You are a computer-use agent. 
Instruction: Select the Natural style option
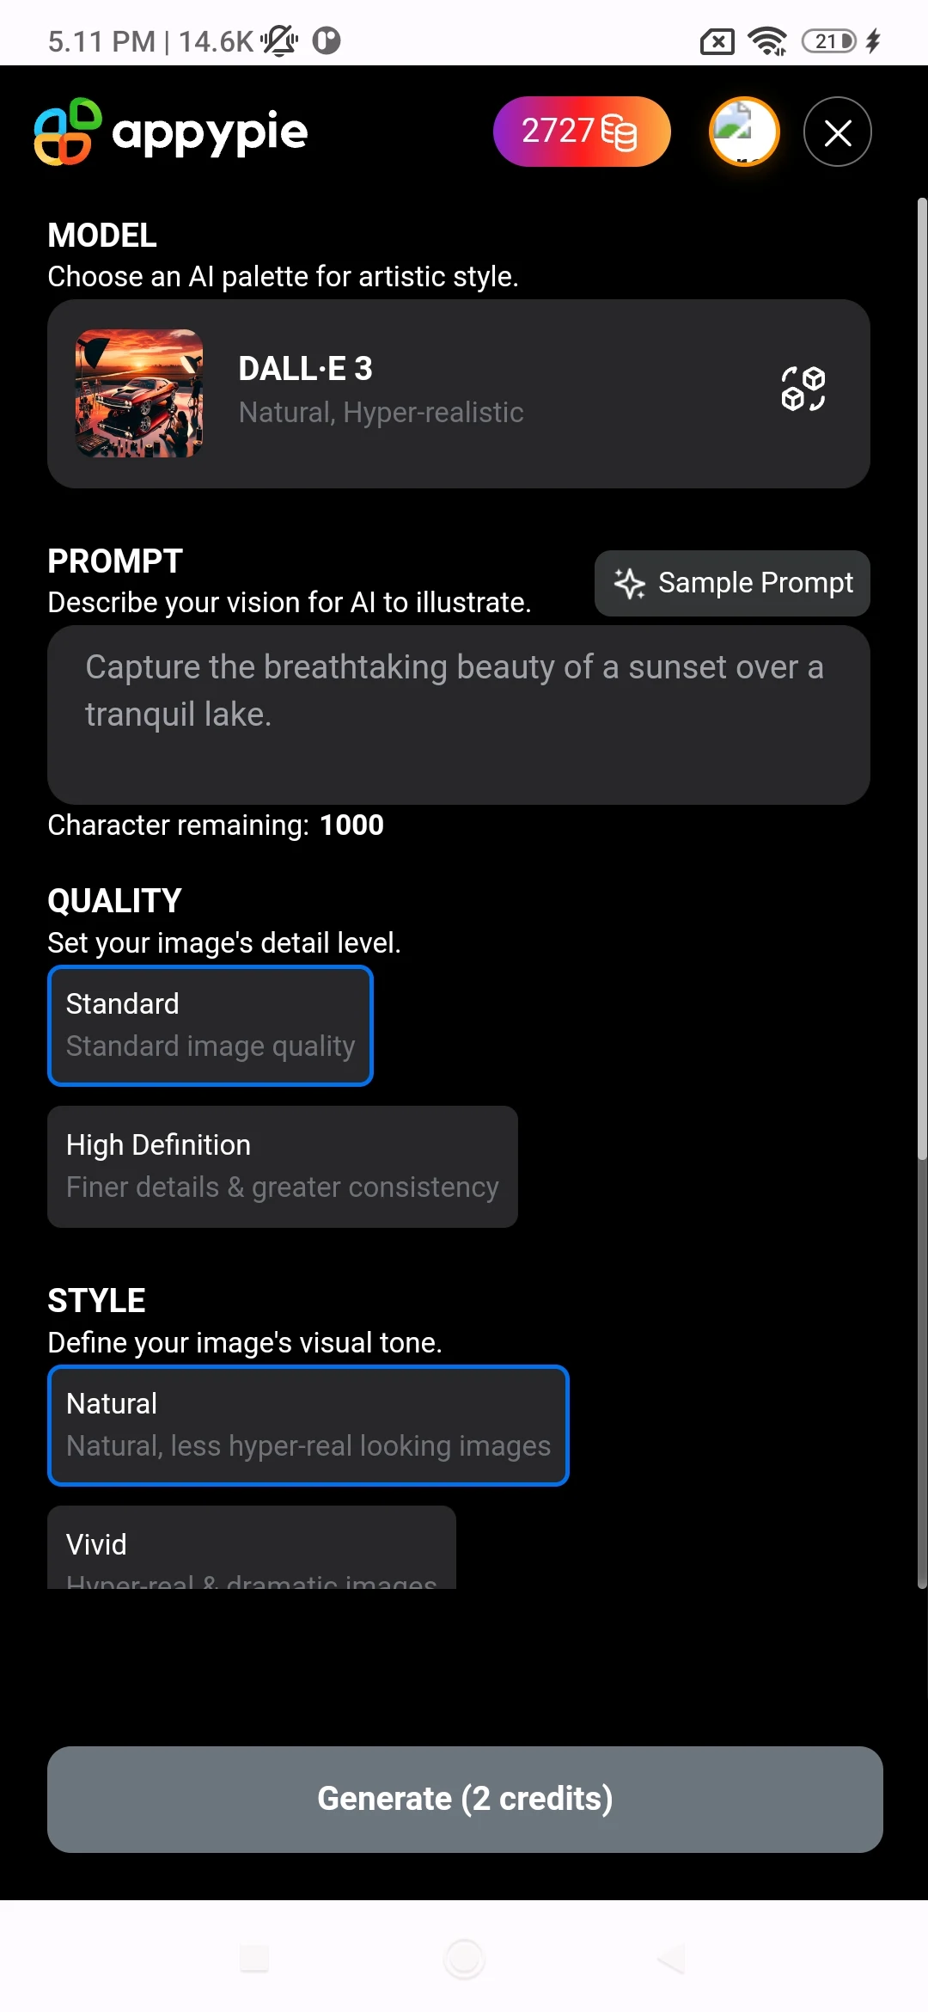pyautogui.click(x=308, y=1425)
